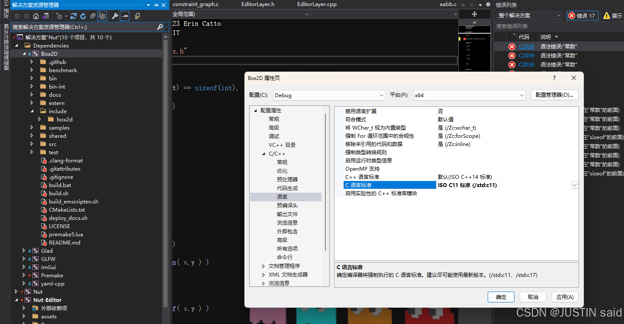The image size is (624, 324).
Task: Toggle the 错误 17 errors filter
Action: coord(582,16)
